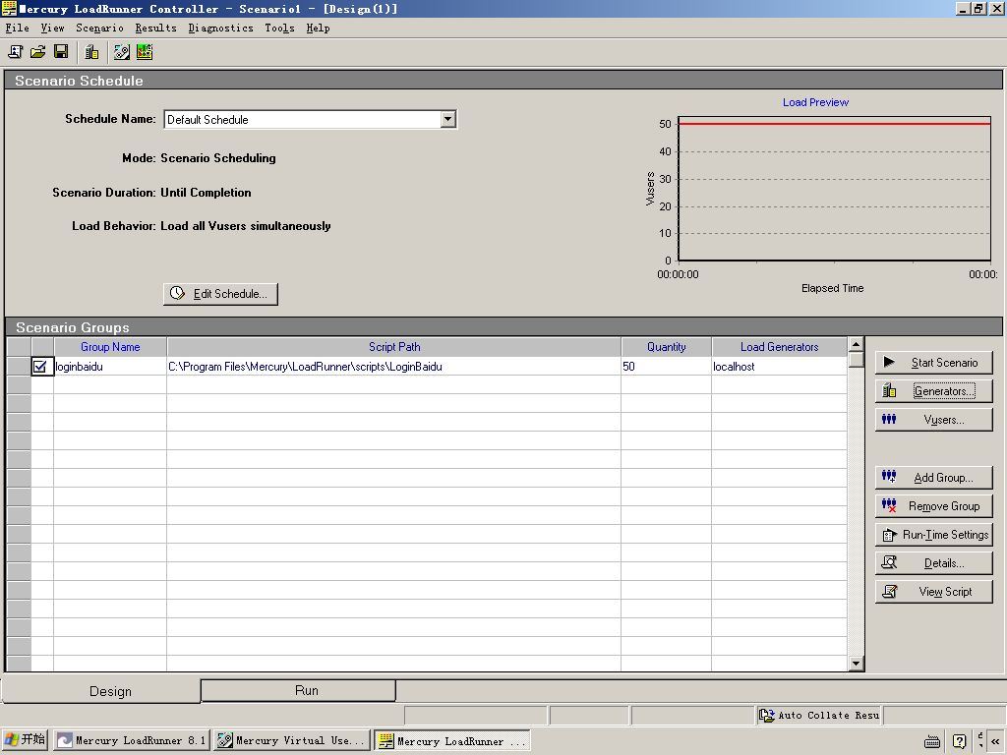Open the Generators dialog button

pos(934,391)
